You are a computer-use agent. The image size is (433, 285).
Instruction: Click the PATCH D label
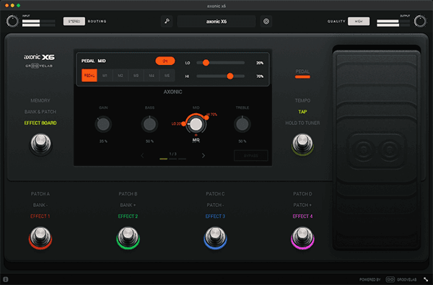pos(302,194)
